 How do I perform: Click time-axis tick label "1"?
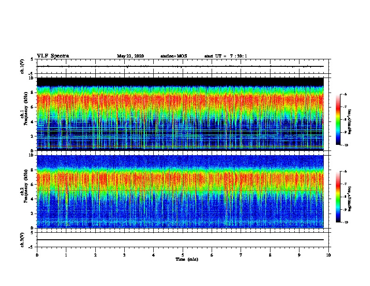66,255
